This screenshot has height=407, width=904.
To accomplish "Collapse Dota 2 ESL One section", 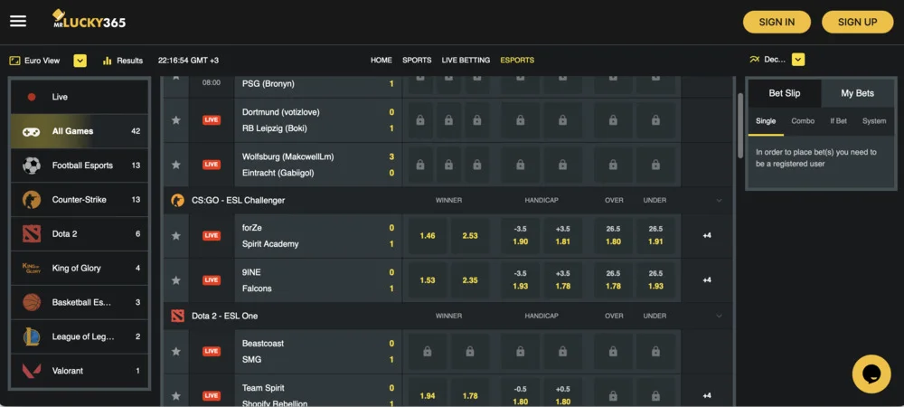I will tap(719, 316).
